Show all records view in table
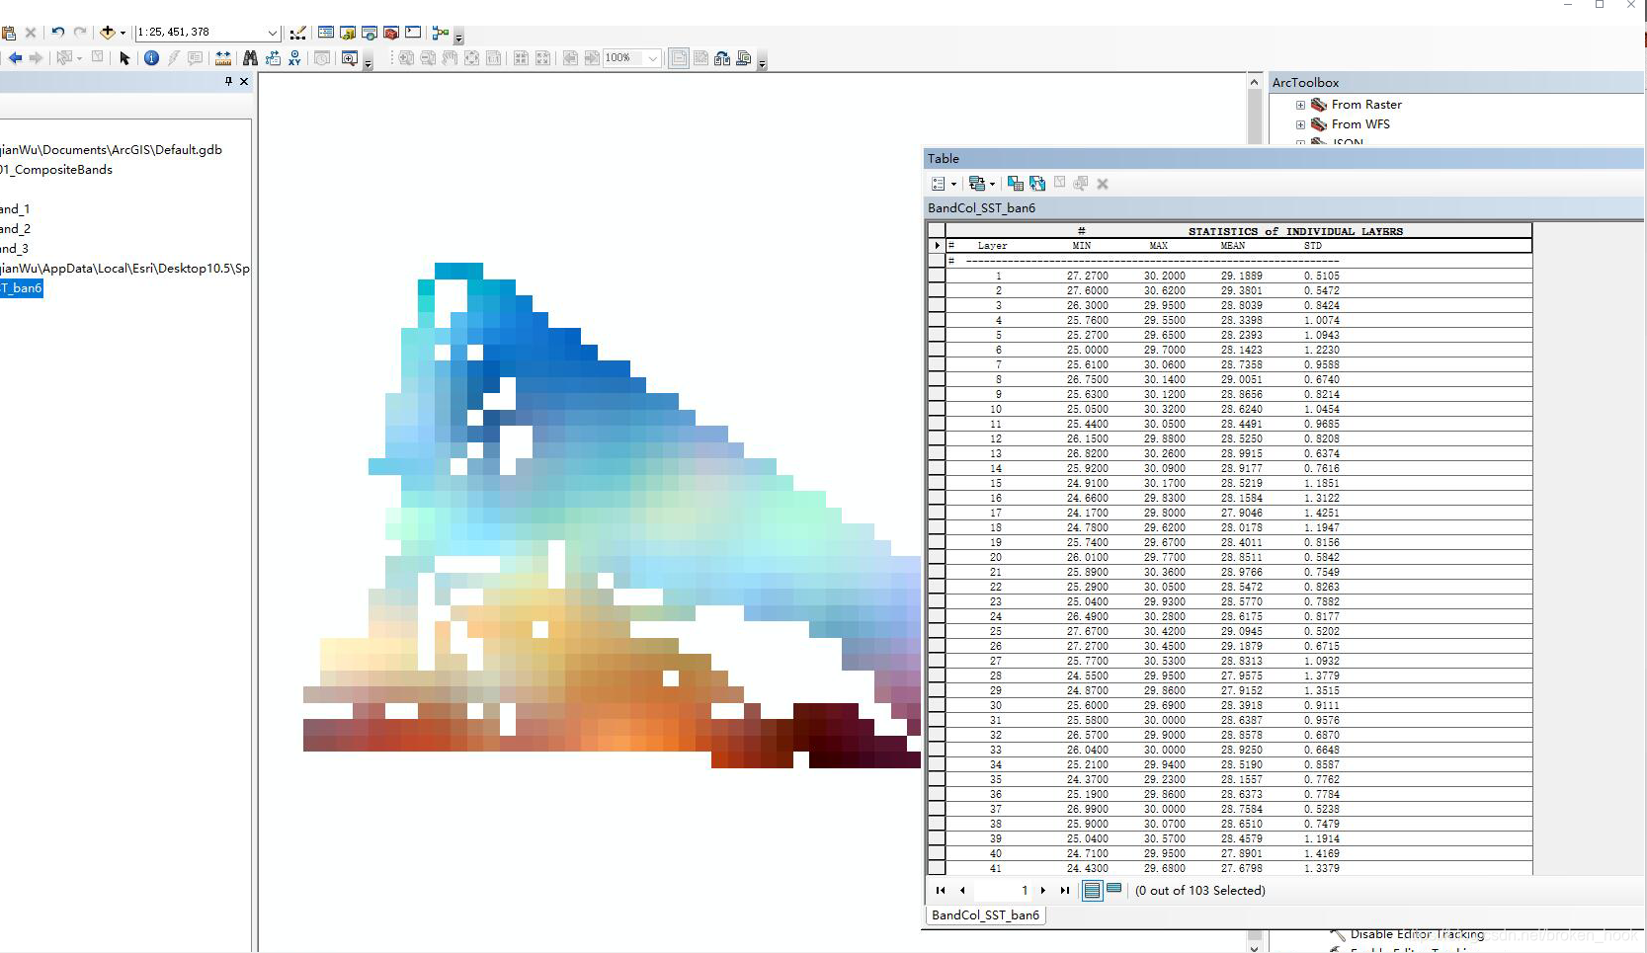This screenshot has height=953, width=1647. (1093, 890)
